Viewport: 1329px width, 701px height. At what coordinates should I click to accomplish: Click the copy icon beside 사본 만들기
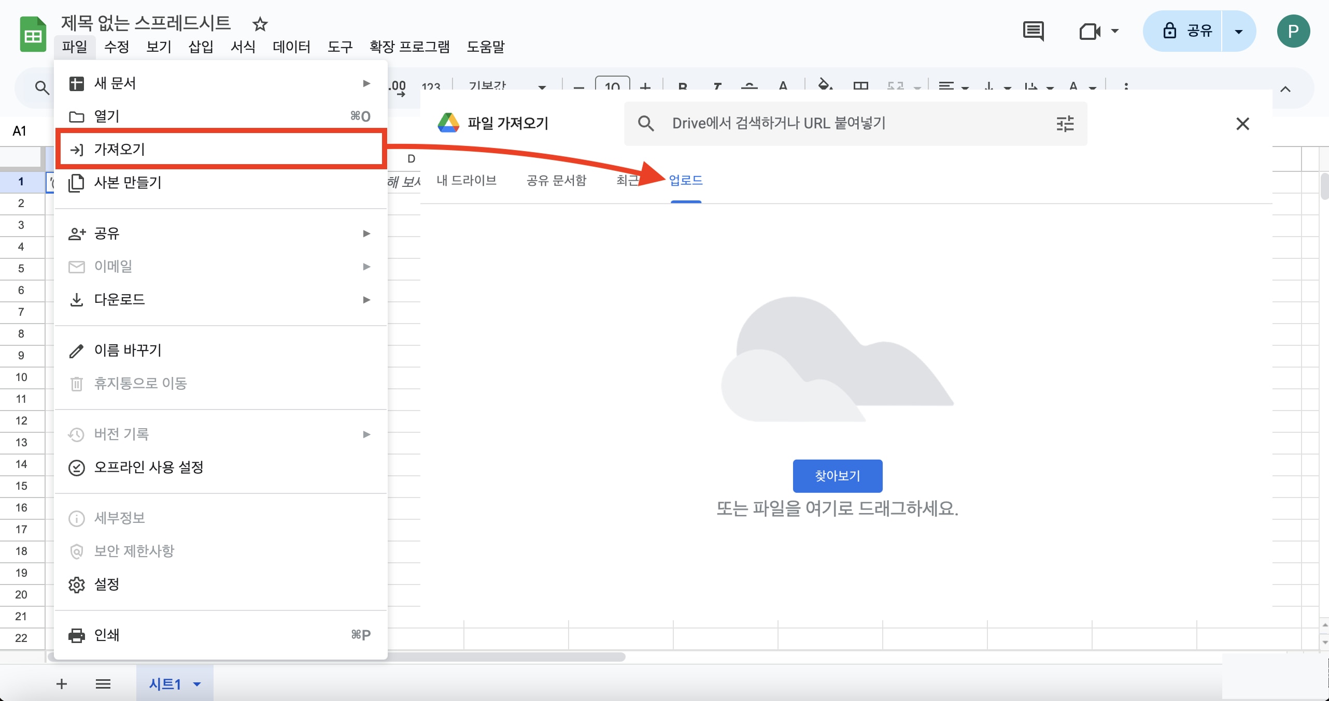[77, 183]
